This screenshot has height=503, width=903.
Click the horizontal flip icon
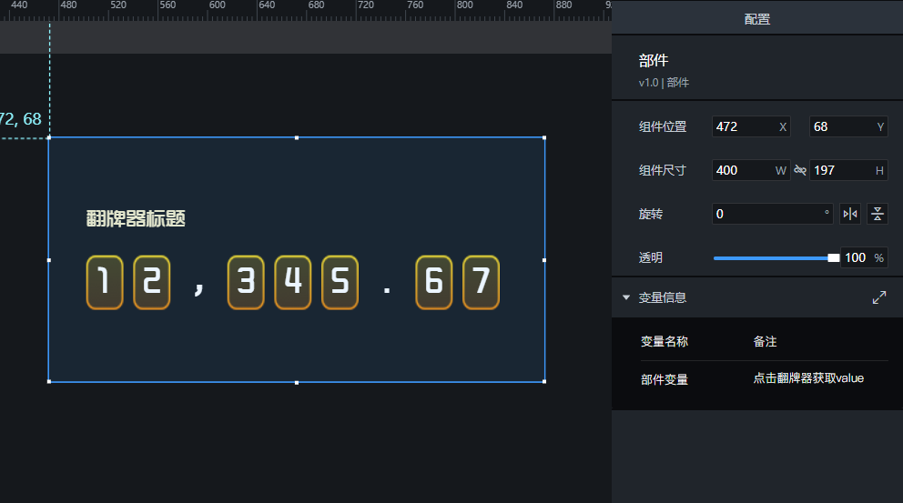point(850,214)
